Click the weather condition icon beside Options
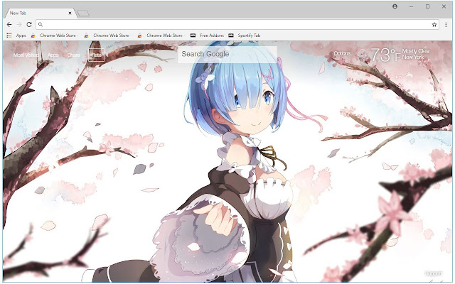The image size is (455, 284). pos(363,54)
